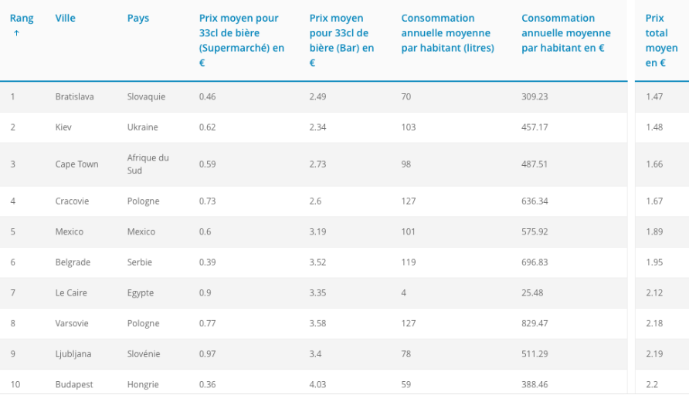Image resolution: width=689 pixels, height=395 pixels.
Task: Select the Cape Town cell
Action: tap(76, 164)
